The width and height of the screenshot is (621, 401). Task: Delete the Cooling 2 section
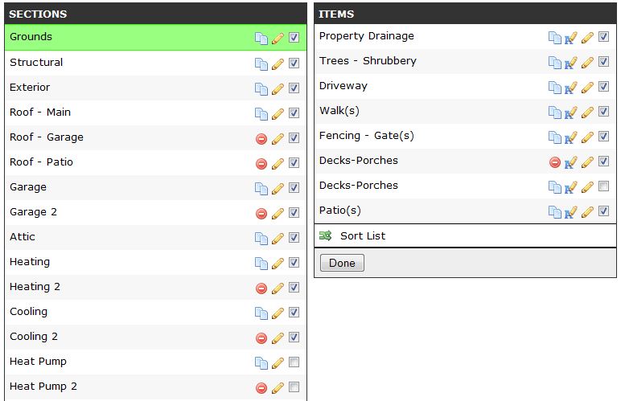[261, 338]
